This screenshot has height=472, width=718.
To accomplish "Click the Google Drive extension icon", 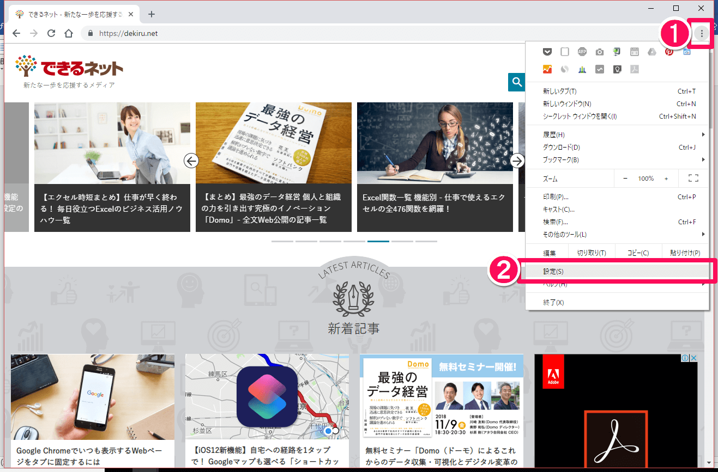I will pos(651,52).
